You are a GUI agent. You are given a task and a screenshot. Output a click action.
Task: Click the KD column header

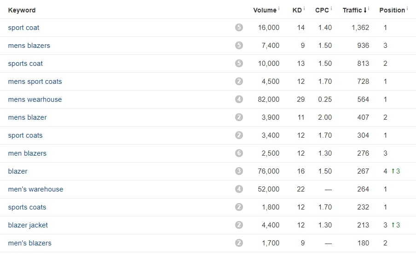[x=297, y=10]
